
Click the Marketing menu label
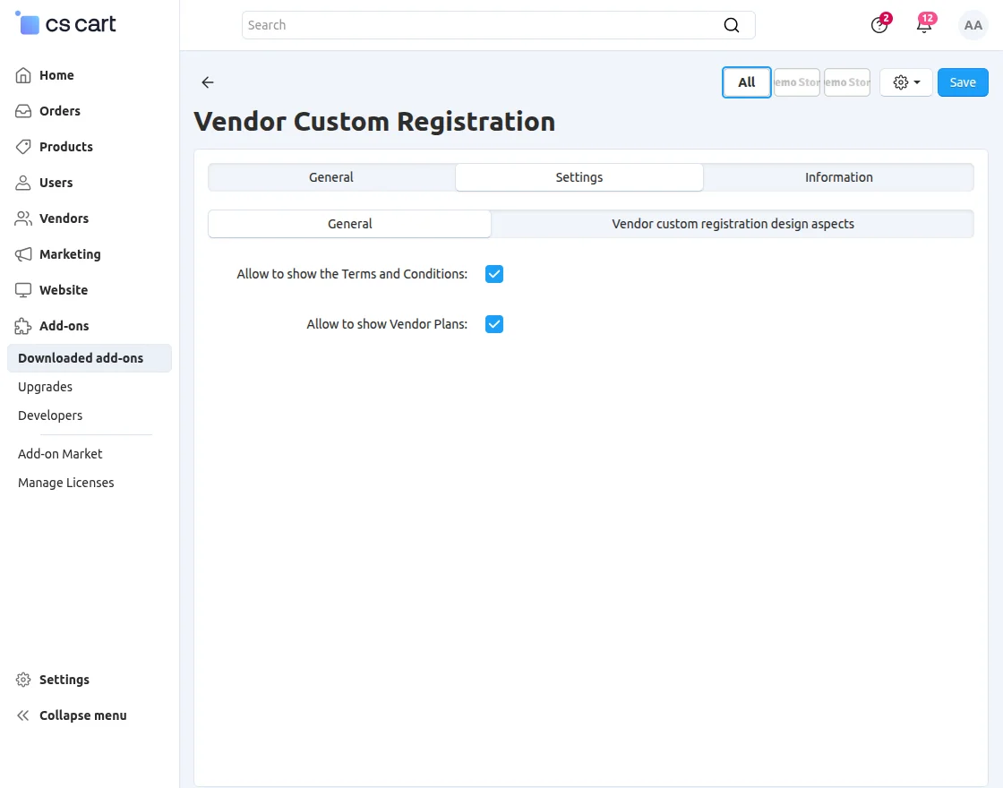click(x=70, y=254)
